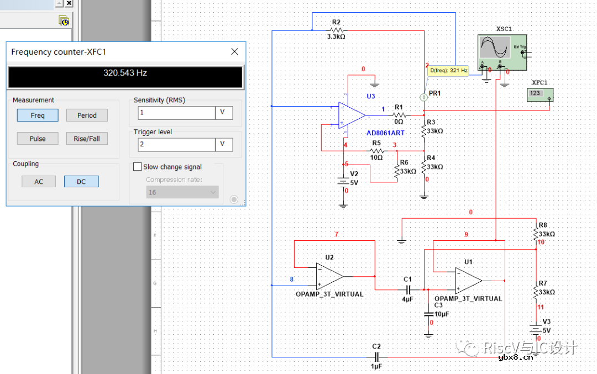
Task: Switch coupling to AC
Action: click(39, 181)
